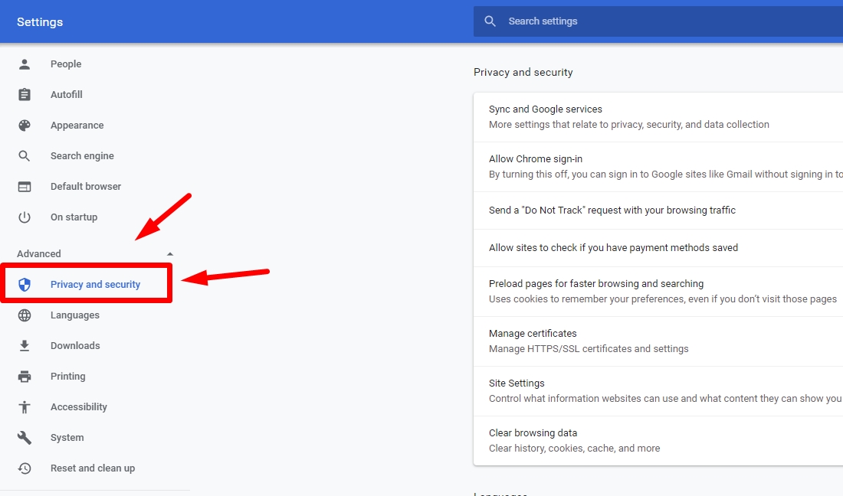
Task: Click the Allow Chrome sign-in row
Action: [x=658, y=167]
